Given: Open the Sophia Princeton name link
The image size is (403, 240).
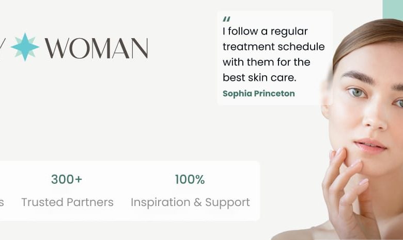Looking at the screenshot, I should 258,94.
